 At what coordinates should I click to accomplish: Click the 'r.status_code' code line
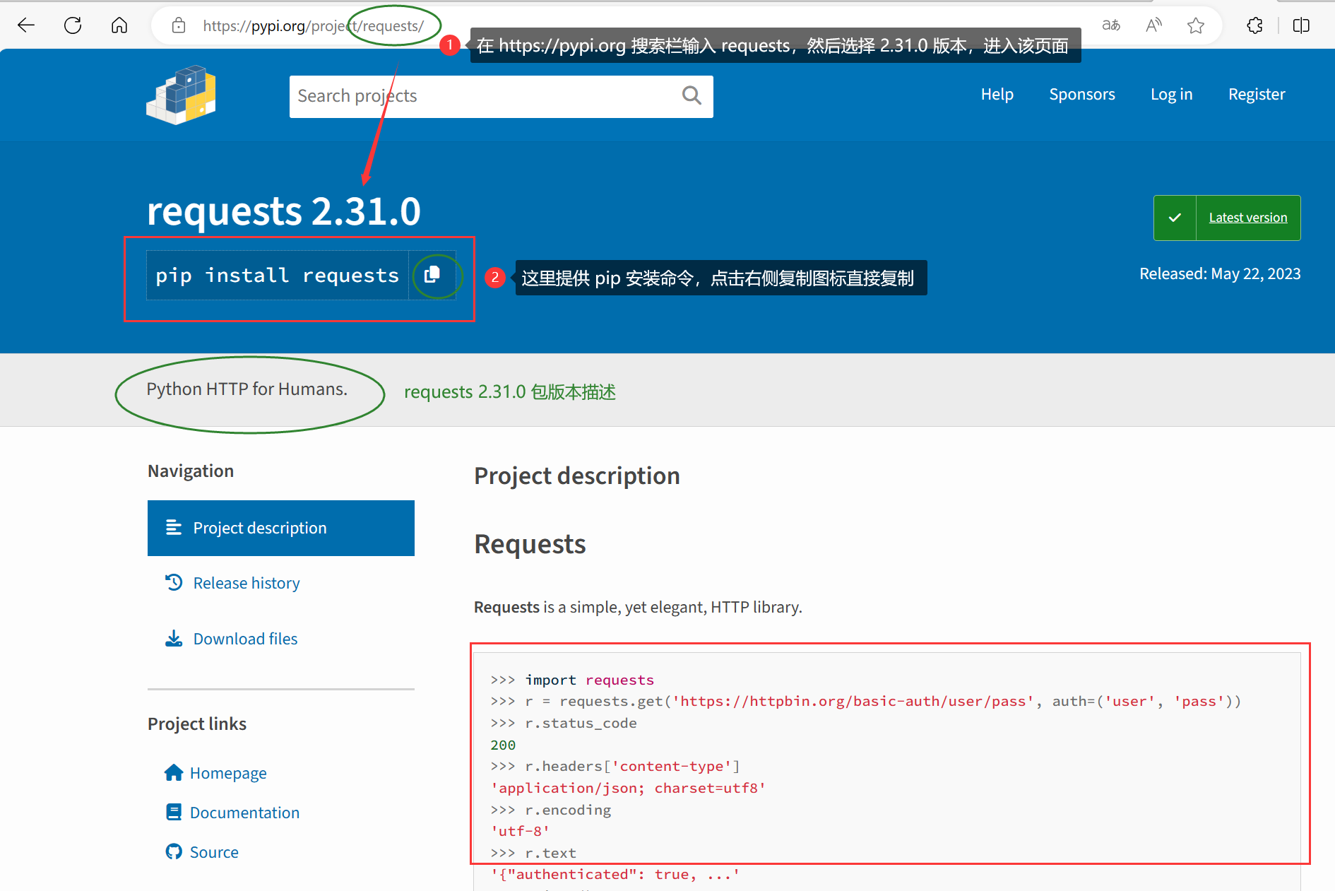click(564, 723)
